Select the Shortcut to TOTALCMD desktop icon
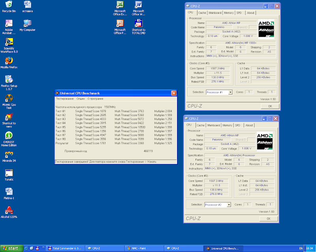This screenshot has height=252, width=316. click(x=139, y=27)
